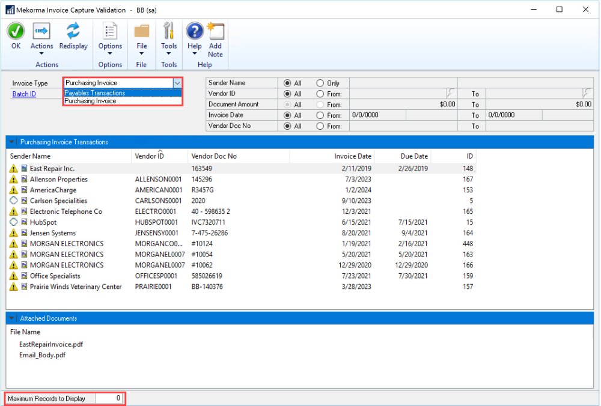Open the Tools wrench icon
Viewport: 601px width, 406px height.
pyautogui.click(x=169, y=32)
